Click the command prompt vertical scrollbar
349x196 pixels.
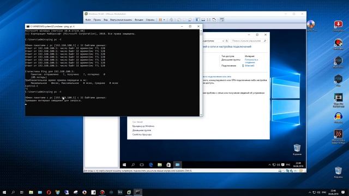point(201,72)
